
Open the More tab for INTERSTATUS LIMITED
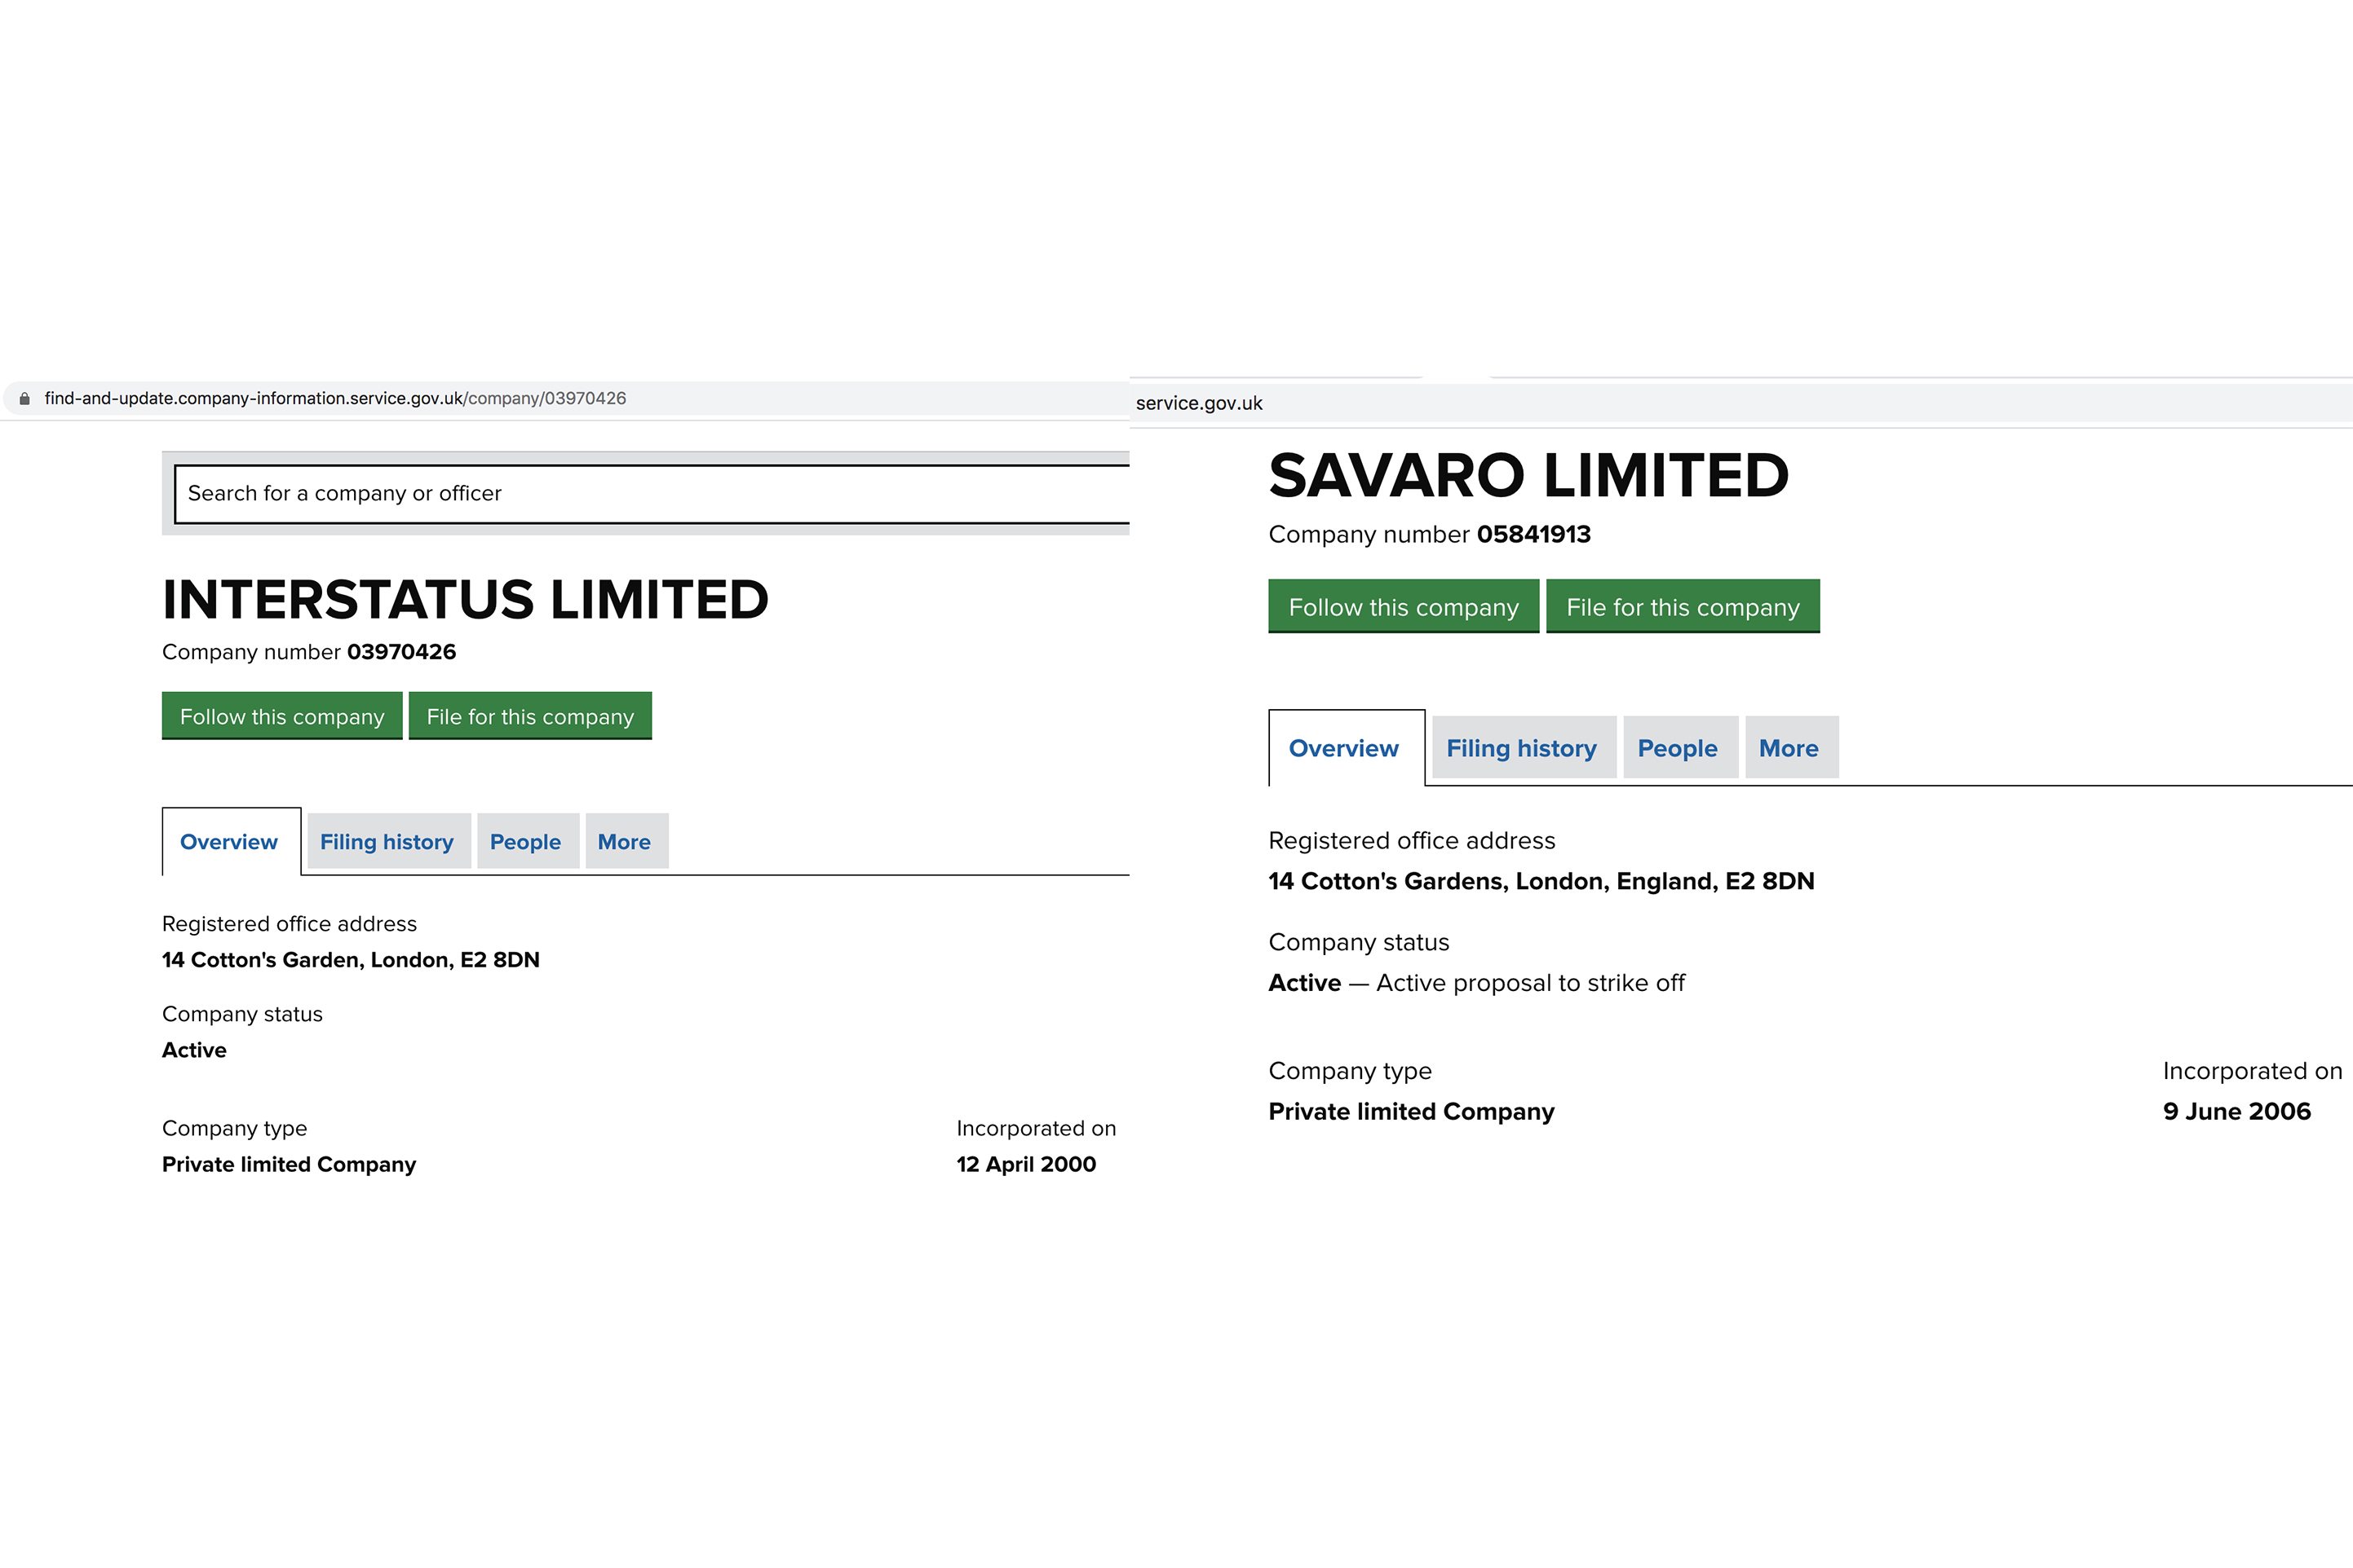tap(624, 842)
